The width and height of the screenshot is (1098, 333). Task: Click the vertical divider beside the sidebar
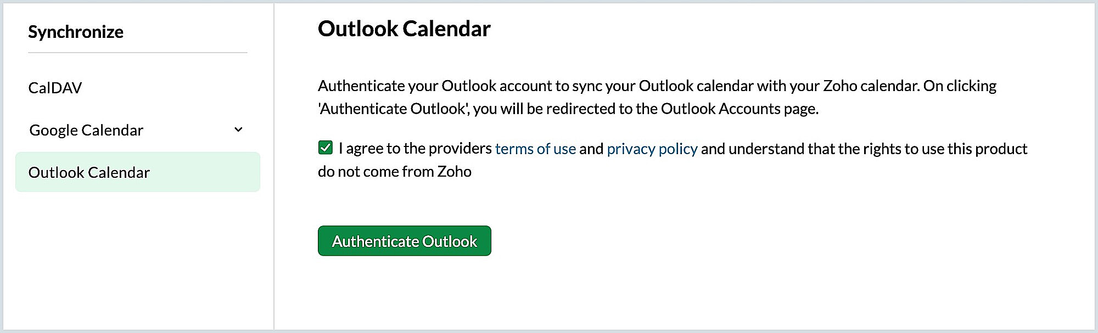coord(274,166)
